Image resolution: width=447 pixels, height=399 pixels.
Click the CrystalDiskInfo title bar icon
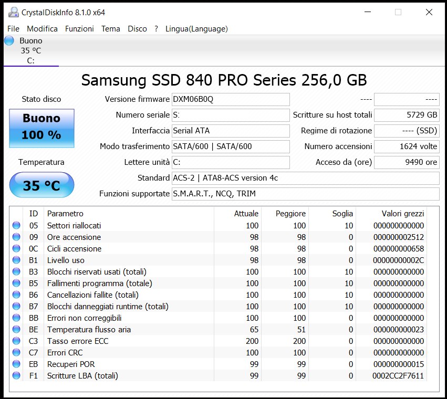14,12
